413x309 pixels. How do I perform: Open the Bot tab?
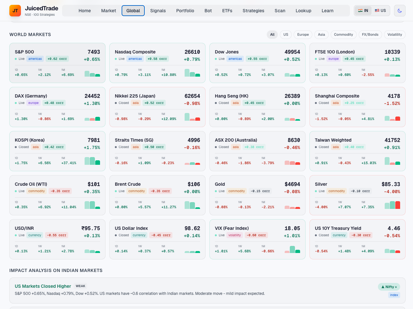pos(208,11)
